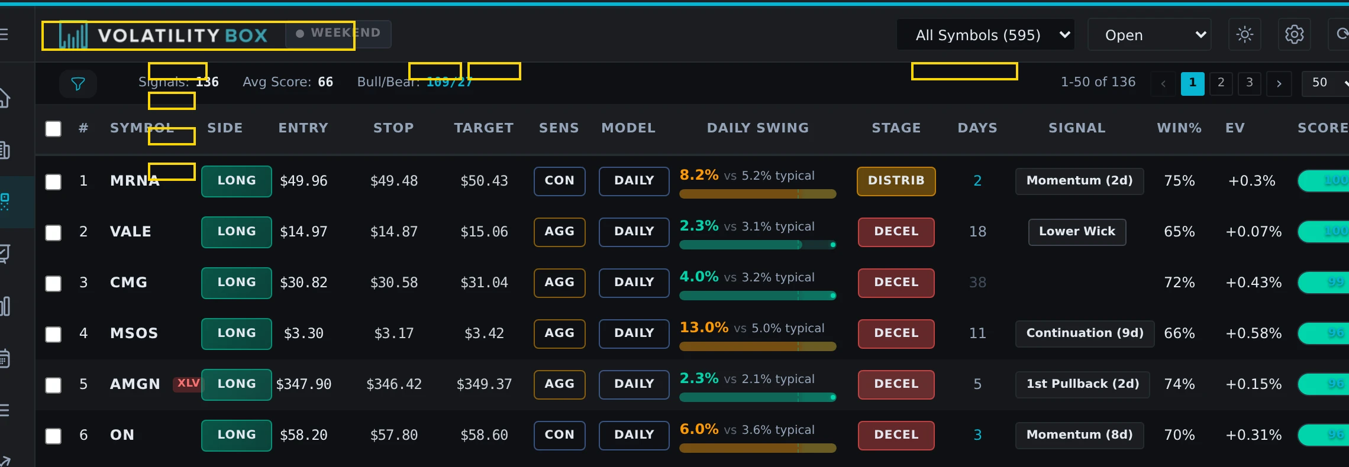Open the 50 per page dropdown
1349x467 pixels.
[1326, 83]
